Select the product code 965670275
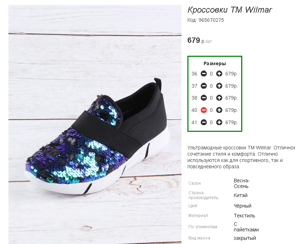 [x=211, y=20]
